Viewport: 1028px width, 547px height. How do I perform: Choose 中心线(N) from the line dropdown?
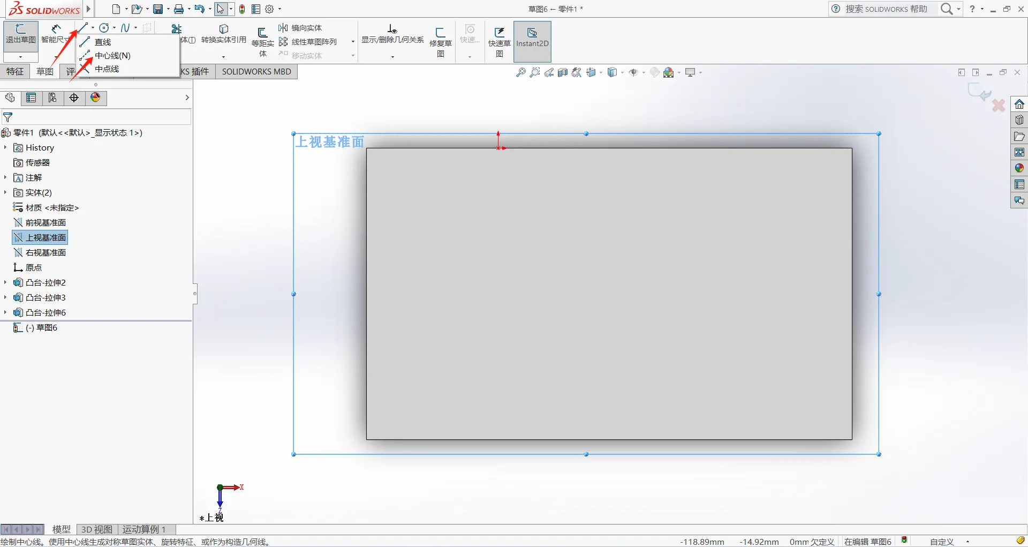click(x=112, y=55)
